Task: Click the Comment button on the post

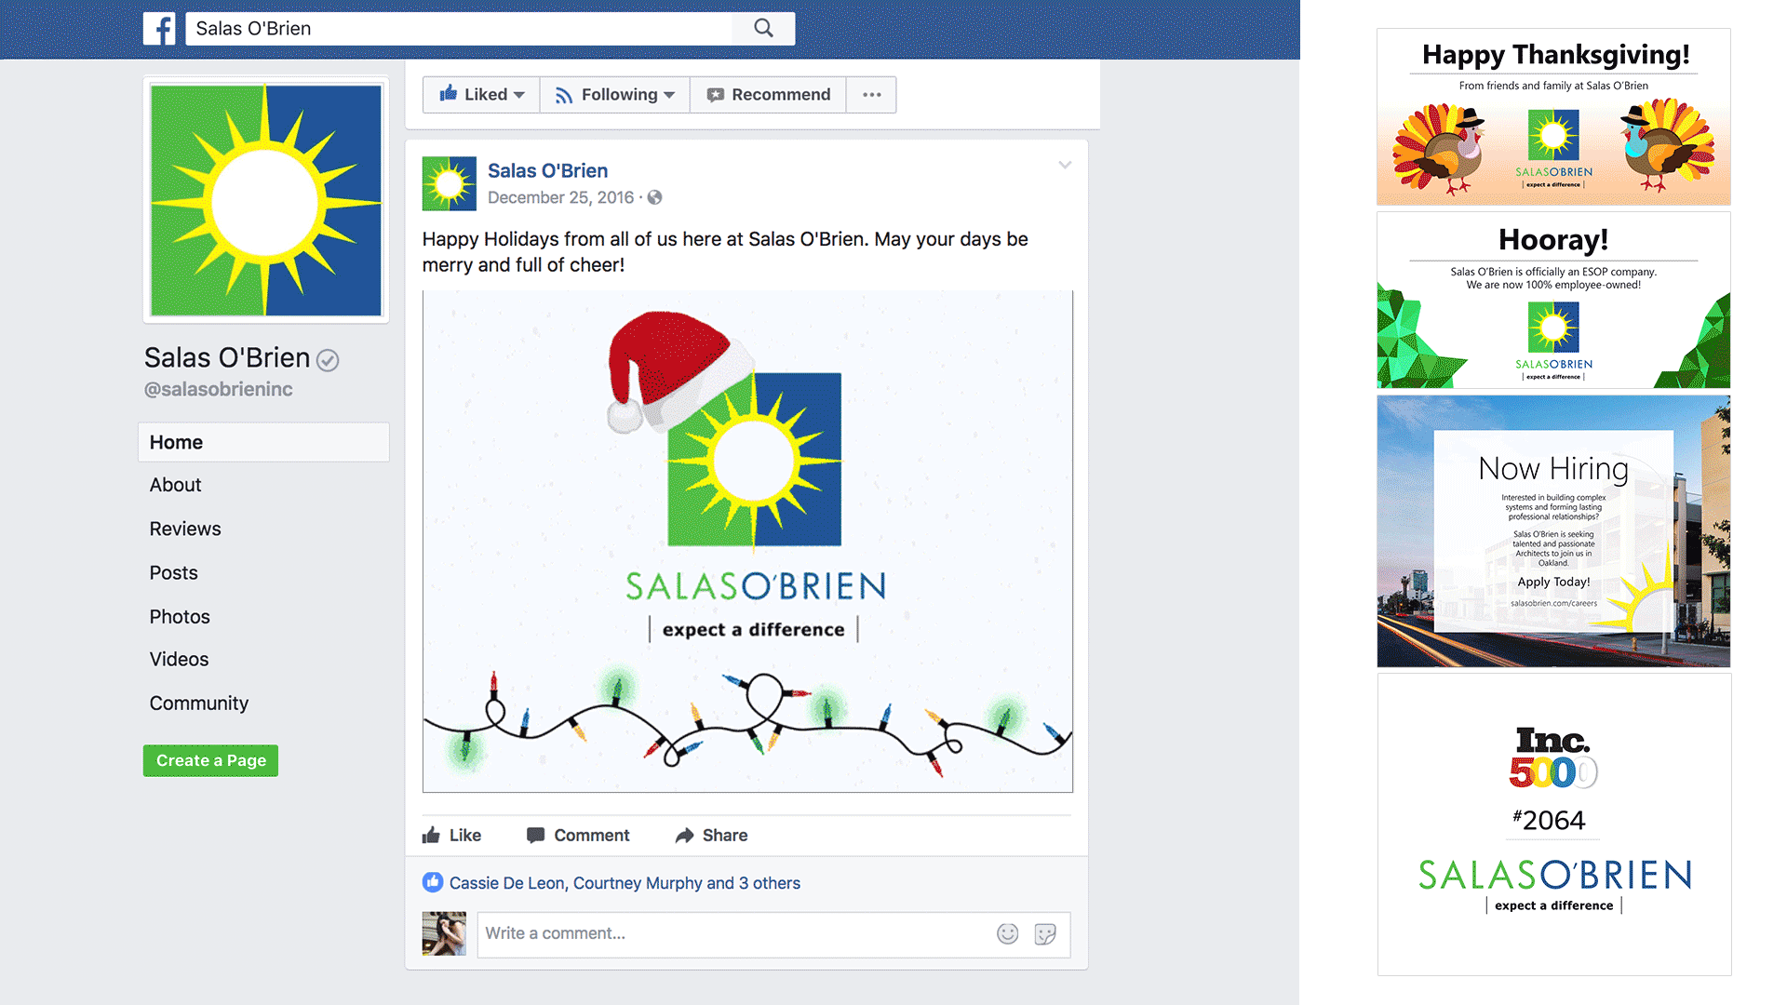Action: click(578, 835)
